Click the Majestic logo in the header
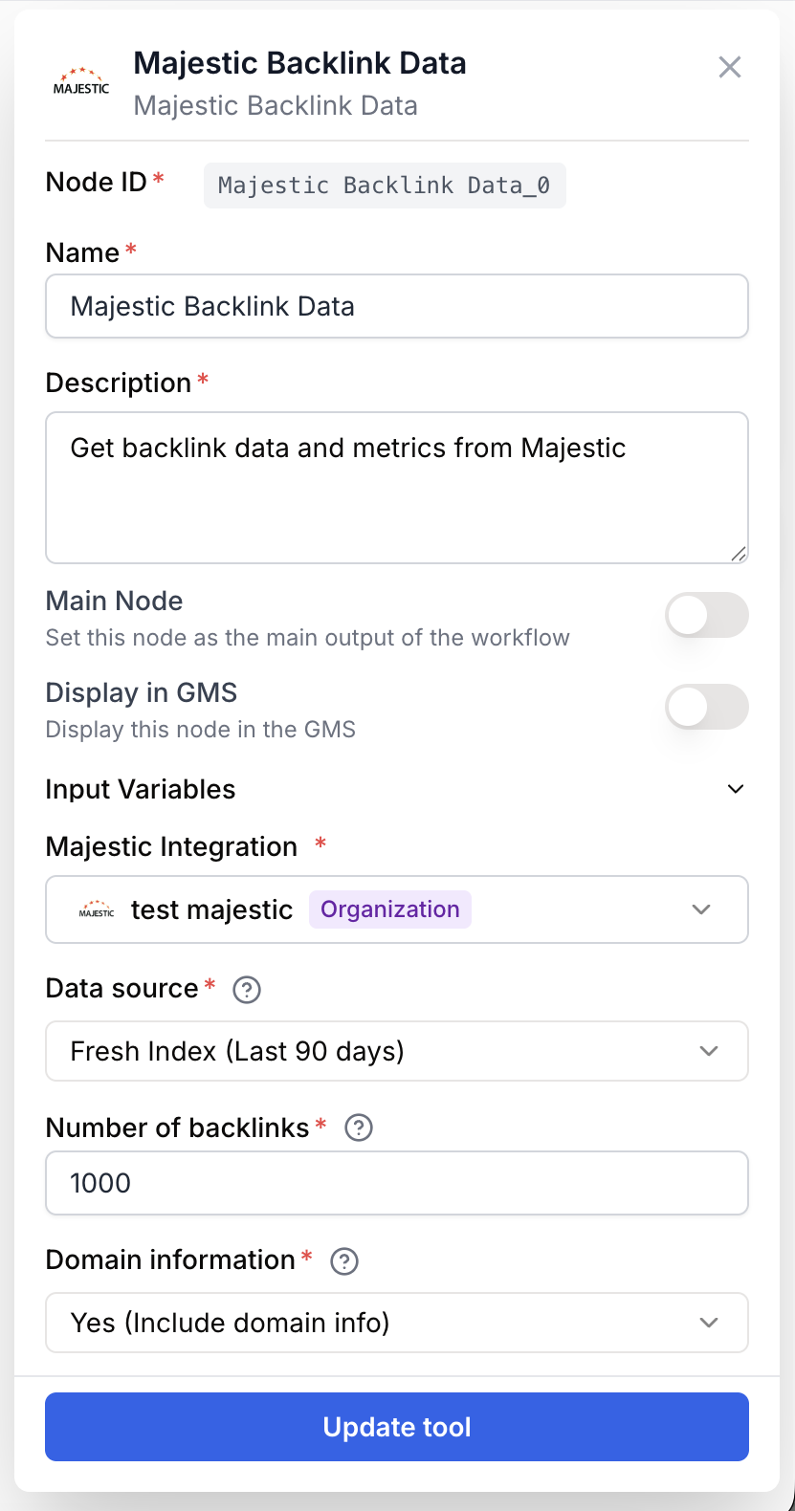The width and height of the screenshot is (795, 1511). tap(81, 82)
